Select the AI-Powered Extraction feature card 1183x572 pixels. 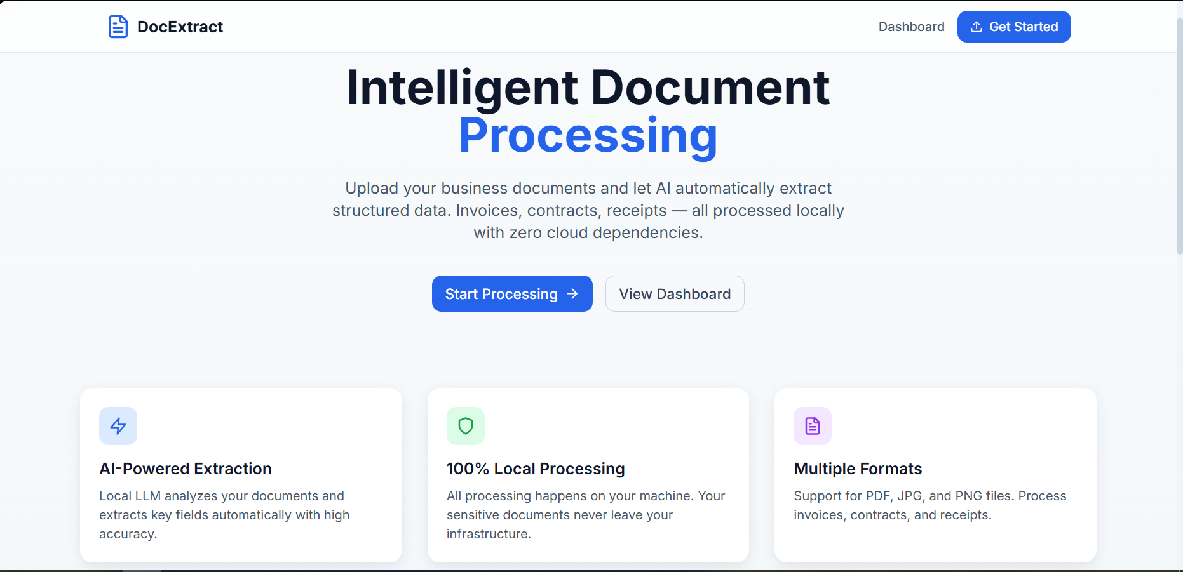241,475
